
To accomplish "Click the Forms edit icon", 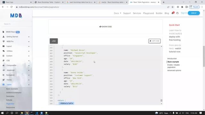I will [4, 80].
